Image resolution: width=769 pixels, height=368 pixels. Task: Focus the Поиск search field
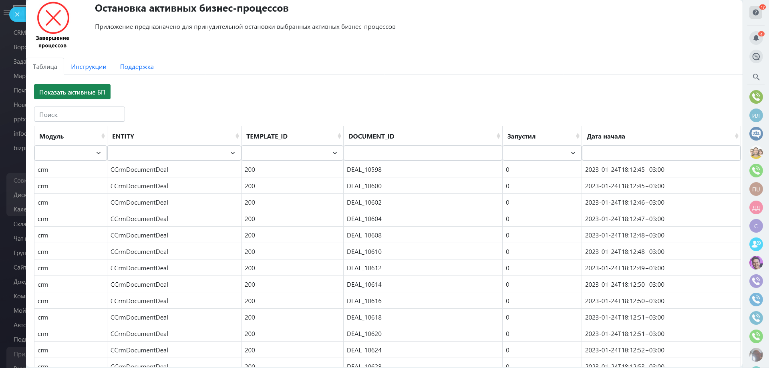tap(79, 115)
